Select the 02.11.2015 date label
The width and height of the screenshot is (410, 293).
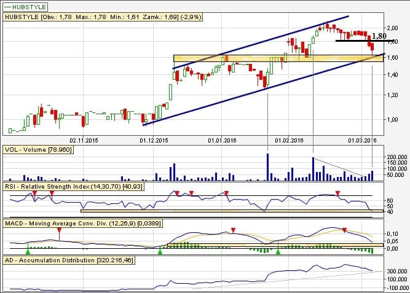pos(84,140)
